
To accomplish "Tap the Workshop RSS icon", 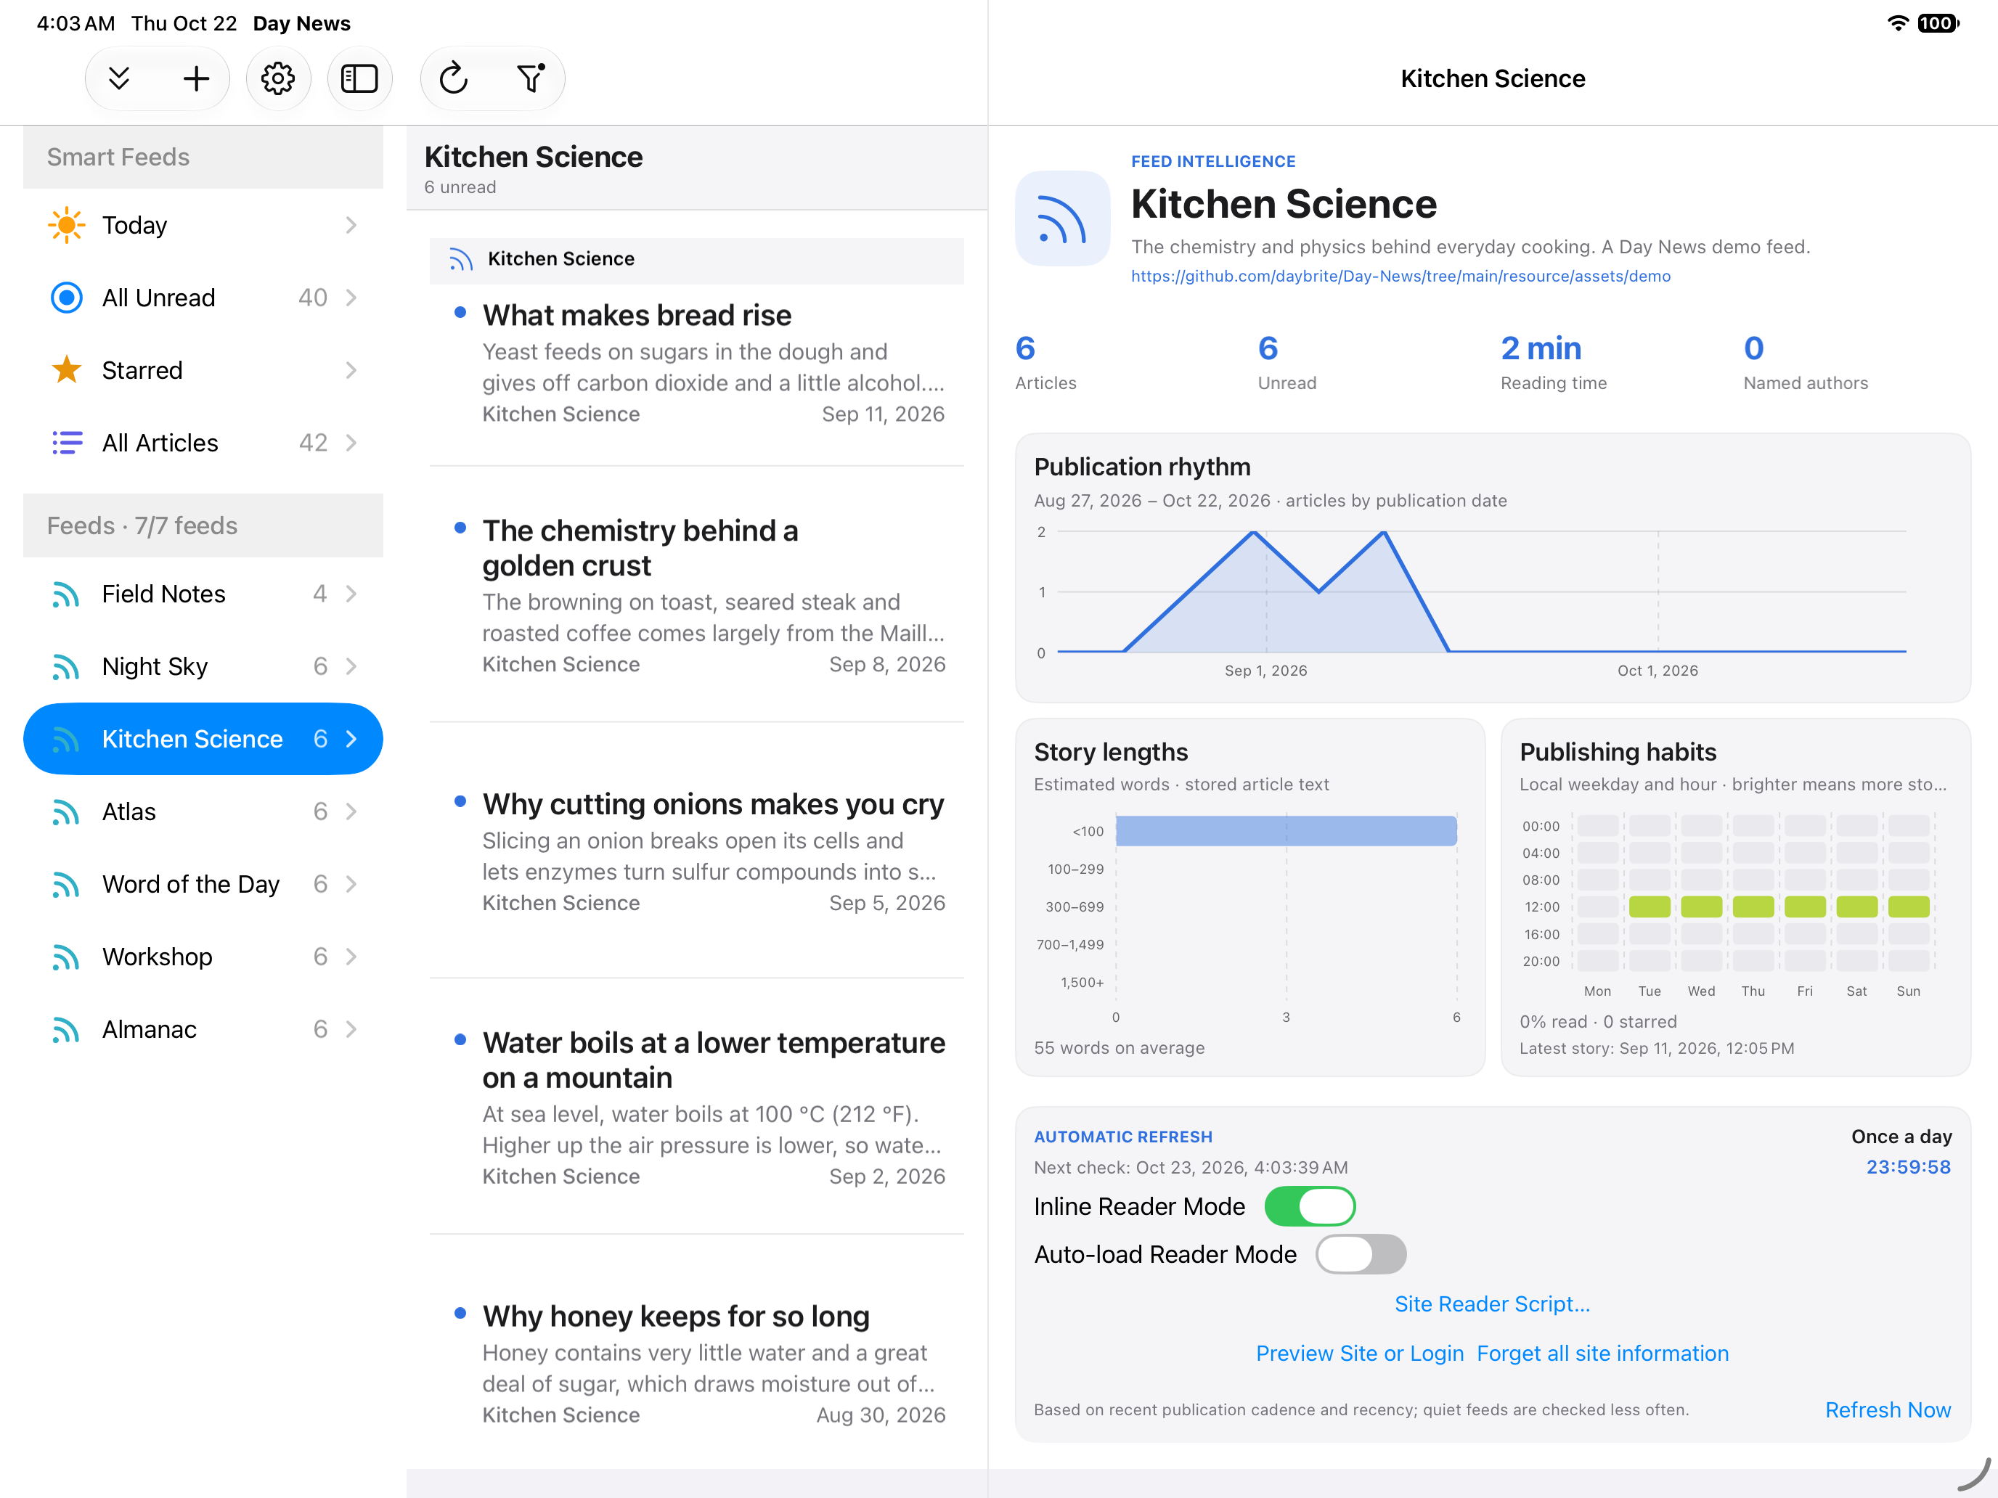I will tap(65, 957).
